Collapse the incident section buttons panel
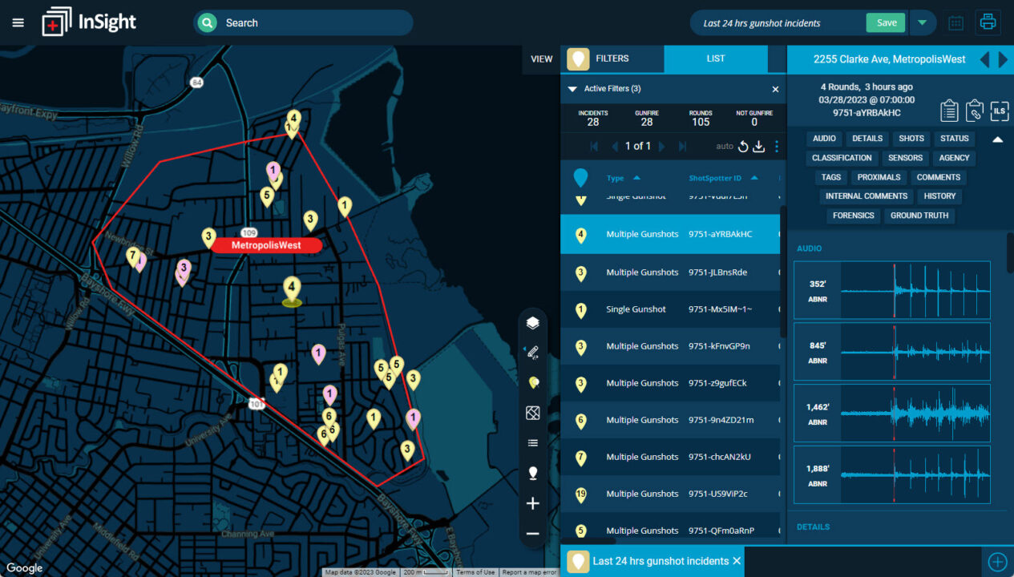The image size is (1014, 577). pyautogui.click(x=997, y=139)
